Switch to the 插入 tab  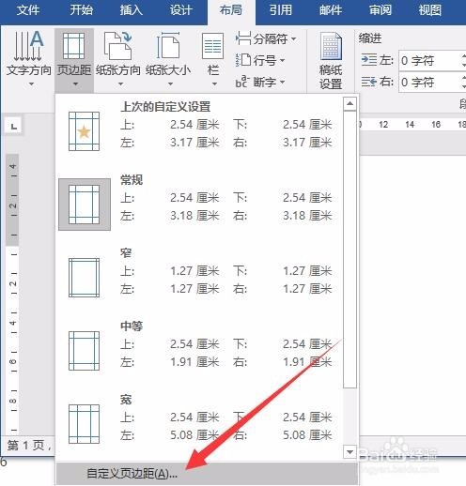point(131,10)
